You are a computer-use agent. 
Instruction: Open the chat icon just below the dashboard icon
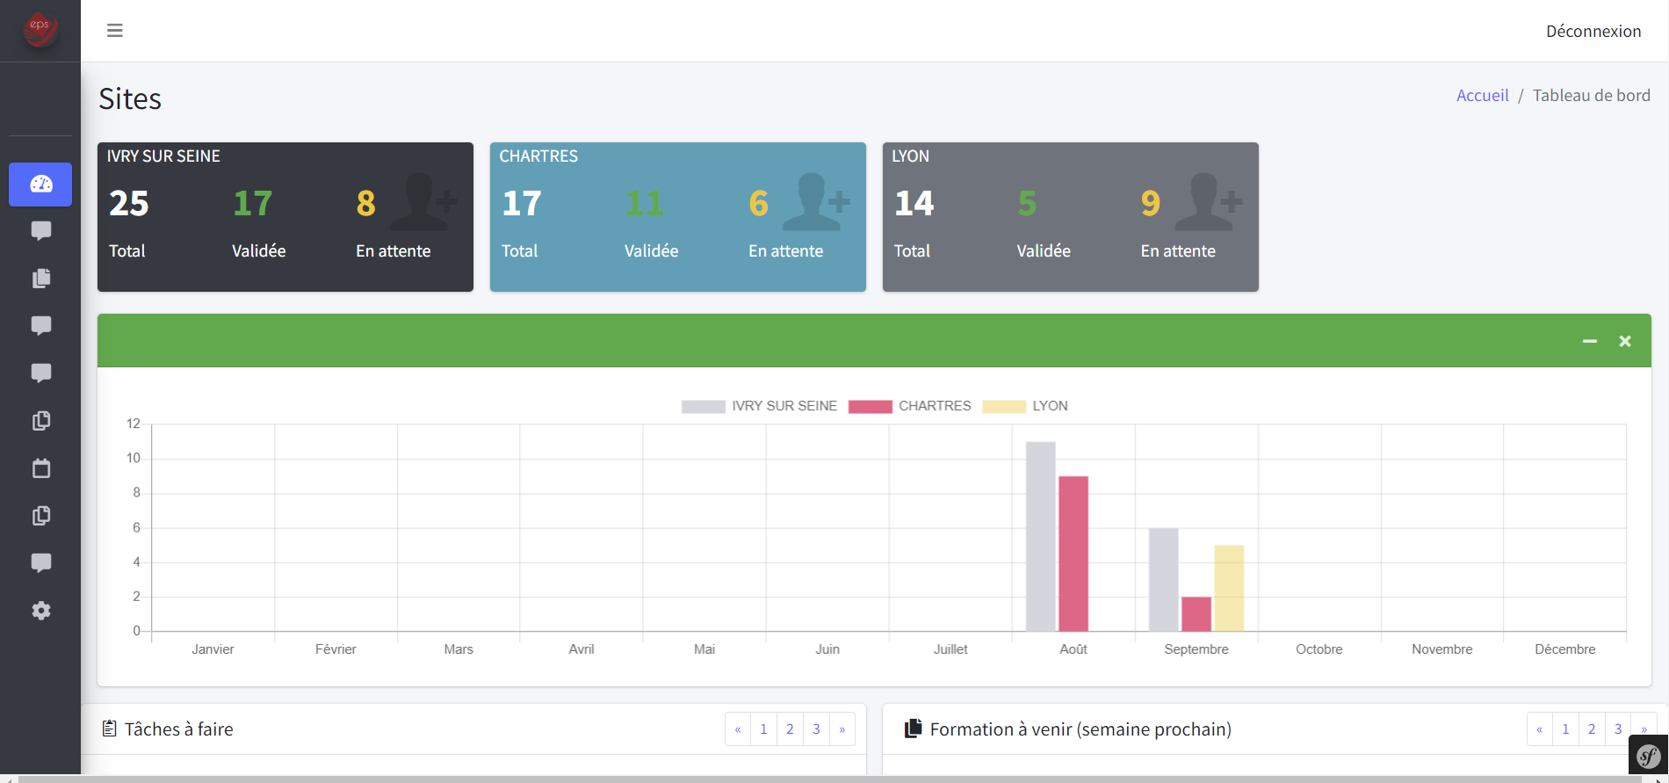(x=40, y=231)
